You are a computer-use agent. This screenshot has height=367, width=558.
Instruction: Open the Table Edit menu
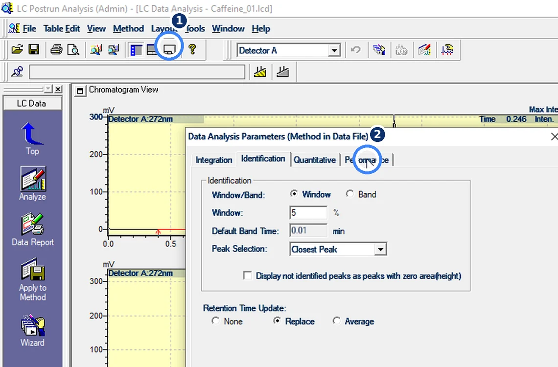(x=62, y=28)
